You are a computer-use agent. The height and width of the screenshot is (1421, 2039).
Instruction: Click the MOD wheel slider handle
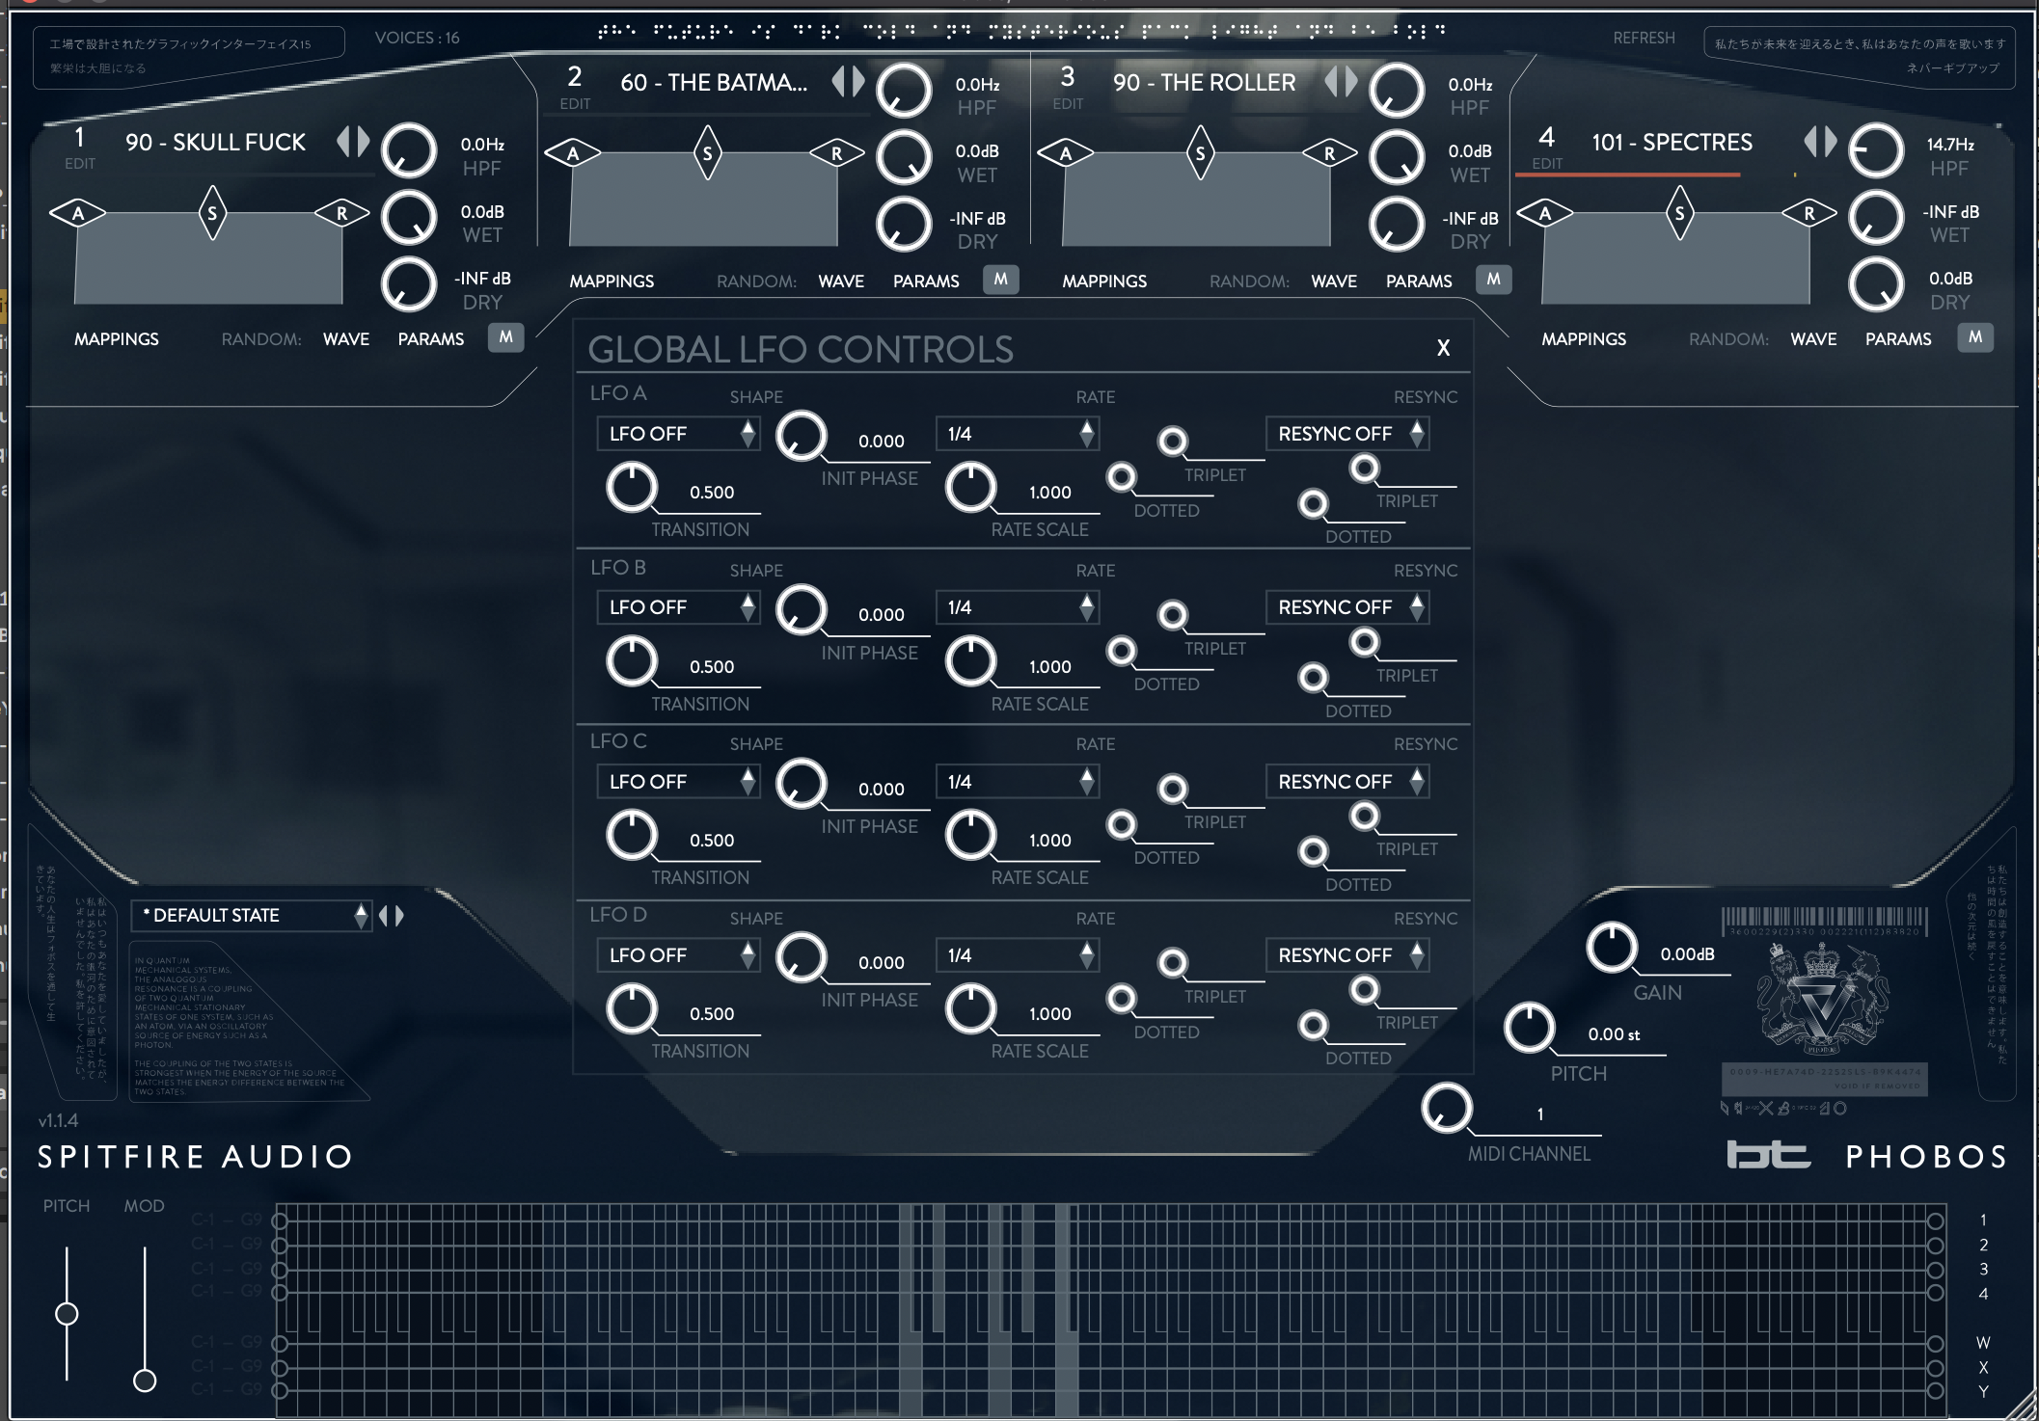(145, 1381)
